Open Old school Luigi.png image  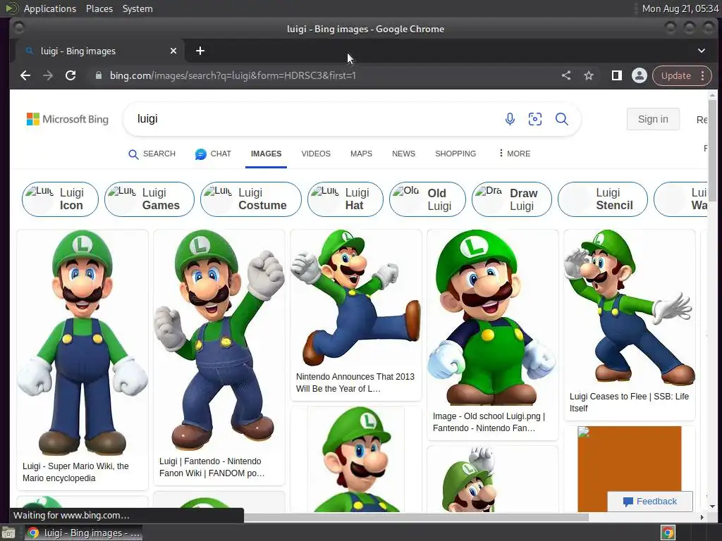(x=493, y=318)
